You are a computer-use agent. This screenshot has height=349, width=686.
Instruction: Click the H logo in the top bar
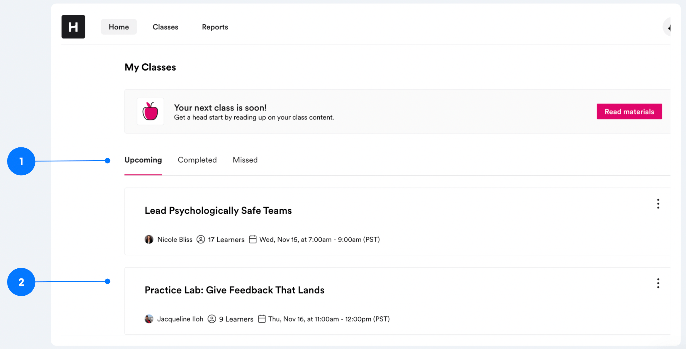click(x=73, y=27)
